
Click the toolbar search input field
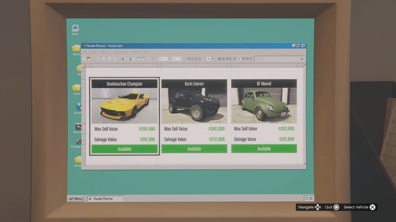pyautogui.click(x=279, y=59)
